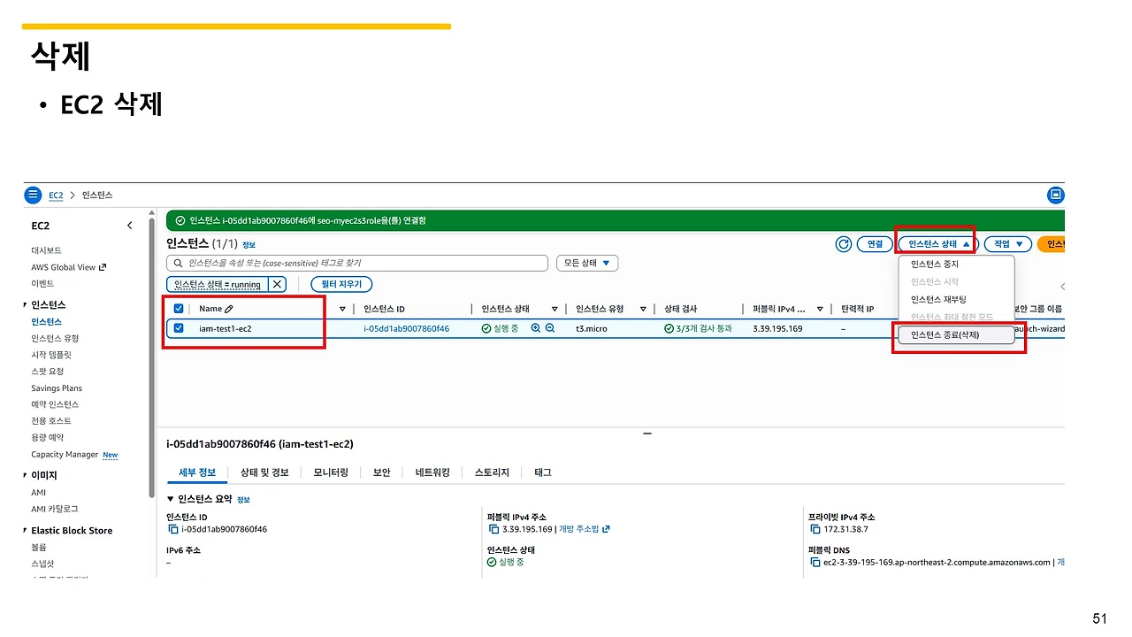This screenshot has width=1132, height=637.
Task: Open the EC2 breadcrumb link
Action: (56, 195)
